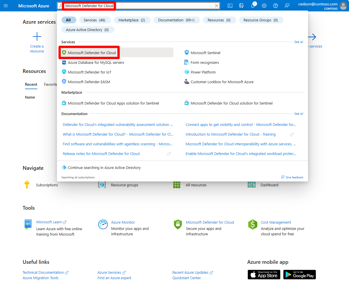The height and width of the screenshot is (284, 349).
Task: Click the Defender for Cloud shield icon under Tools
Action: click(178, 224)
